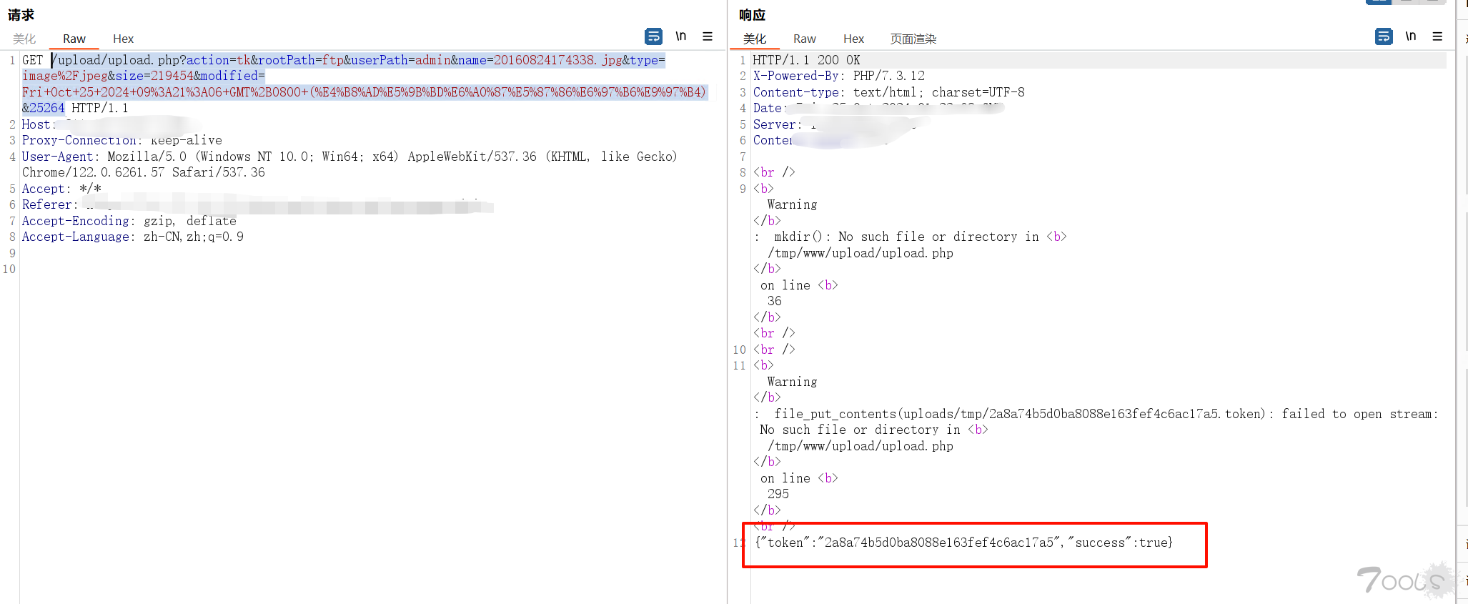Image resolution: width=1468 pixels, height=604 pixels.
Task: Open the 页面渲染 render tab
Action: pos(913,39)
